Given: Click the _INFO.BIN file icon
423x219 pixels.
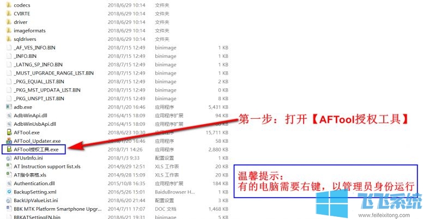Looking at the screenshot, I should coord(9,56).
